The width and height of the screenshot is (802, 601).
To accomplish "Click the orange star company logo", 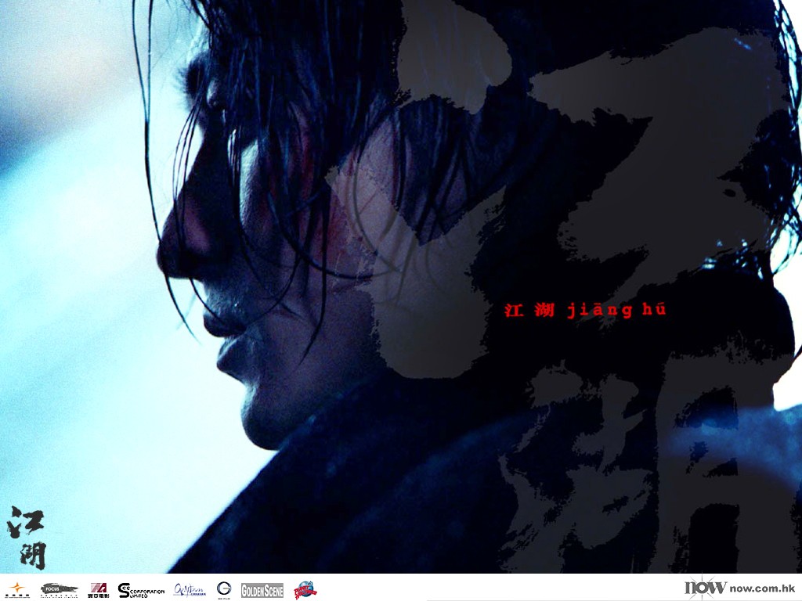I will click(x=17, y=590).
